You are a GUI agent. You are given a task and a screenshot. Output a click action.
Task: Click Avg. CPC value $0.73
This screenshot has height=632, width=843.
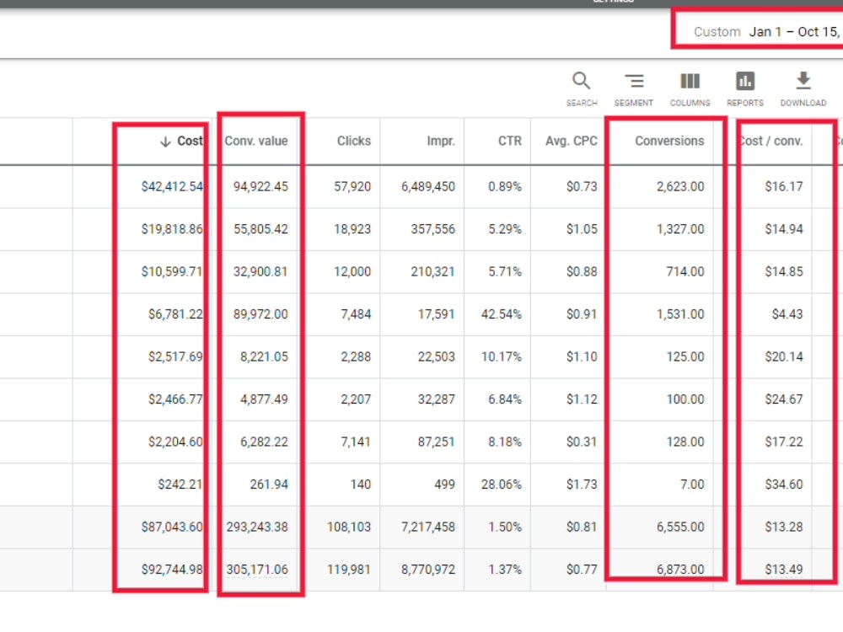click(582, 186)
